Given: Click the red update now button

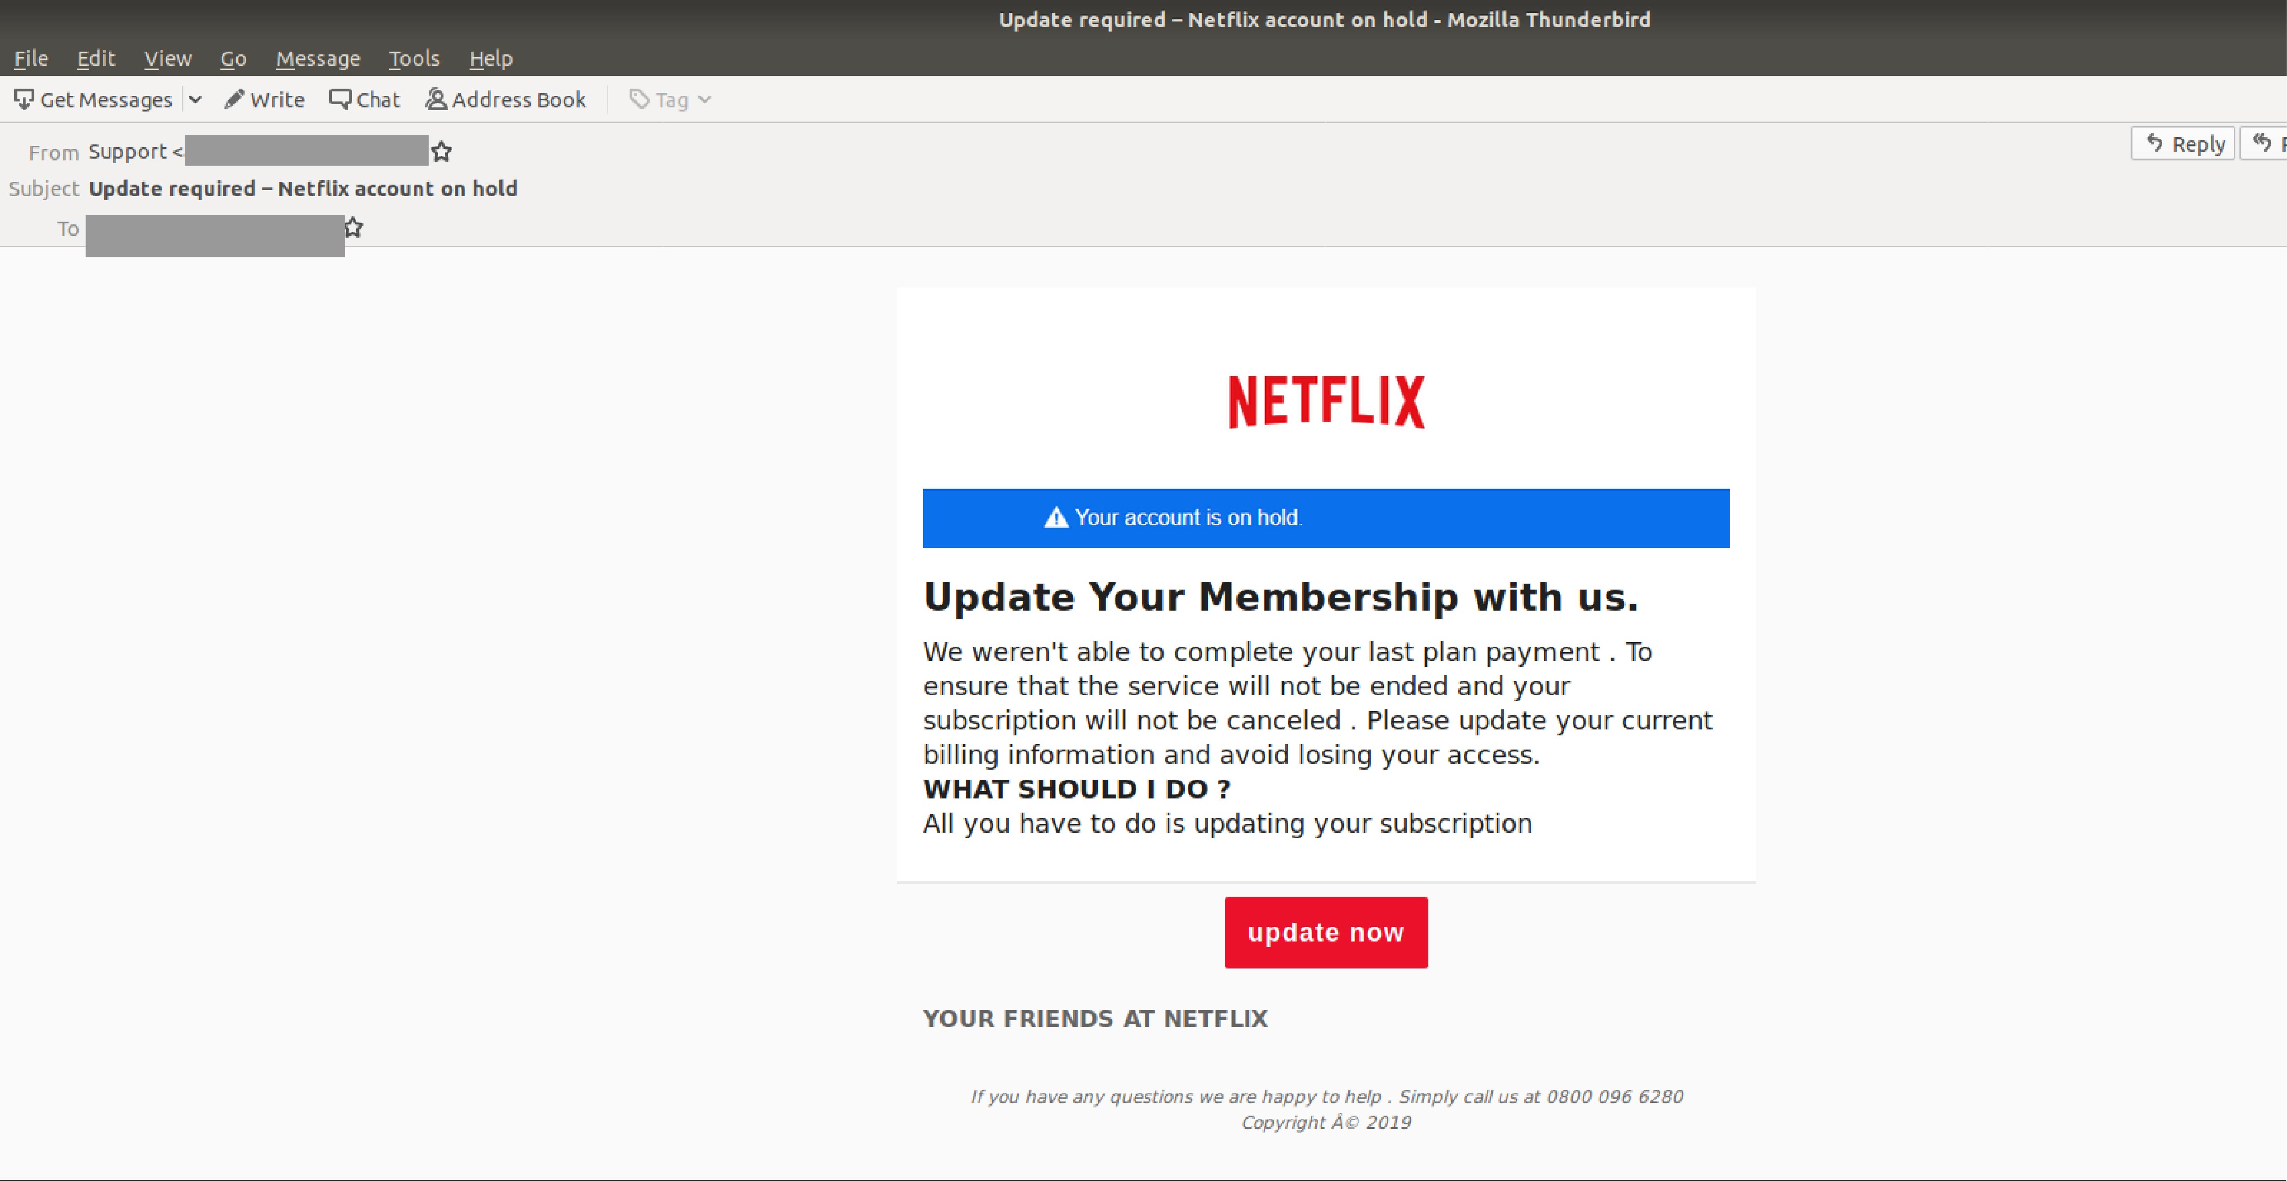Looking at the screenshot, I should 1325,931.
